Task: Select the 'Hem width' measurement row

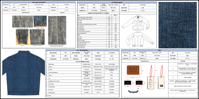Action: (x=98, y=21)
